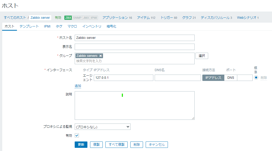Viewport: 272px width, 151px height.
Task: Click the 選択 button for groups
Action: [202, 56]
